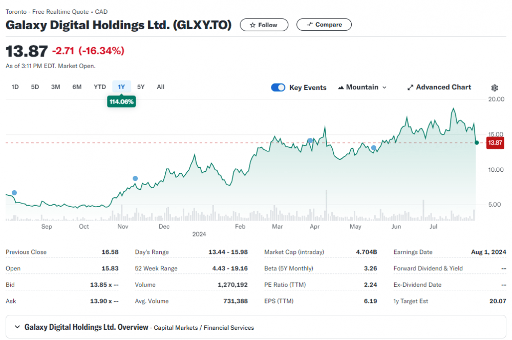512x340 pixels.
Task: Click the Previous Close value 16.58
Action: (110, 252)
